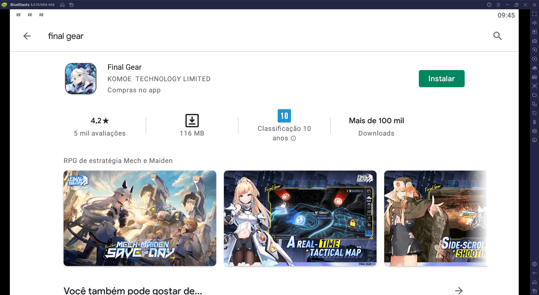
Task: Open 'Side-Scroll Shooting' screenshot
Action: tap(436, 218)
